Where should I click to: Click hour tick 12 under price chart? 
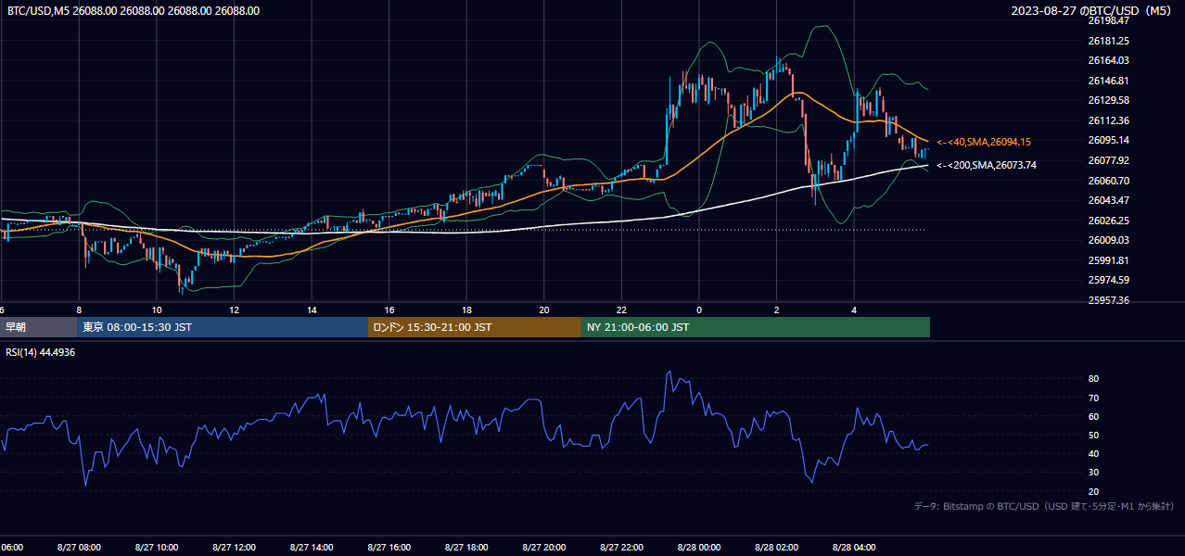(234, 310)
